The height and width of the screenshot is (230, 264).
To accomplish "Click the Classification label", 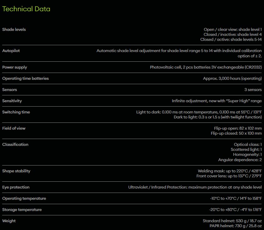I will (15, 145).
